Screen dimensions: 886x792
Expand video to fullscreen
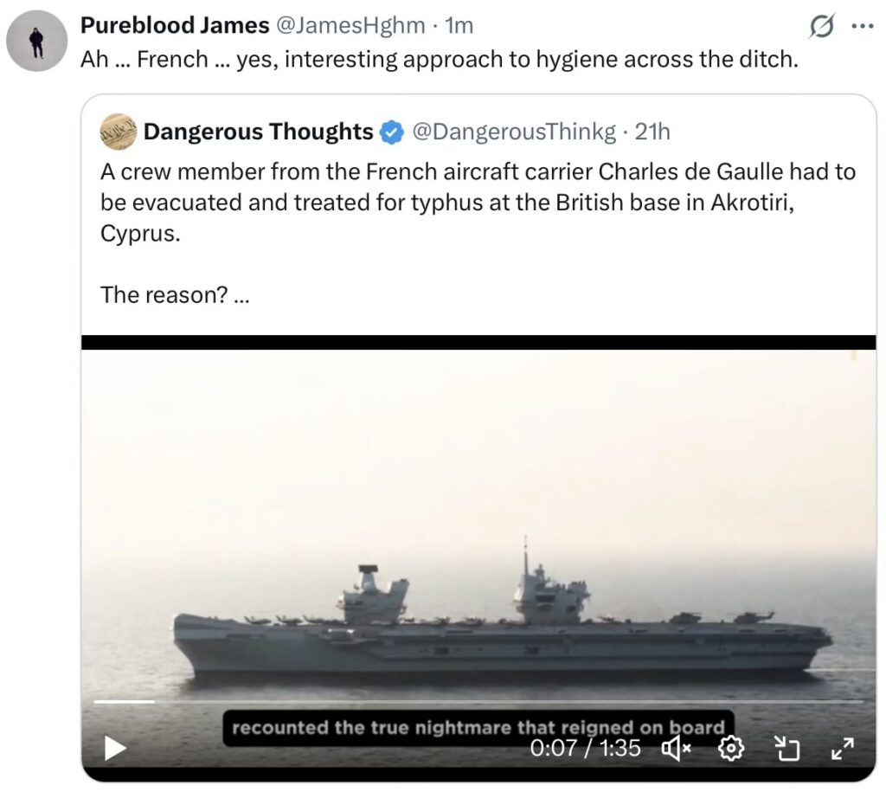[843, 748]
